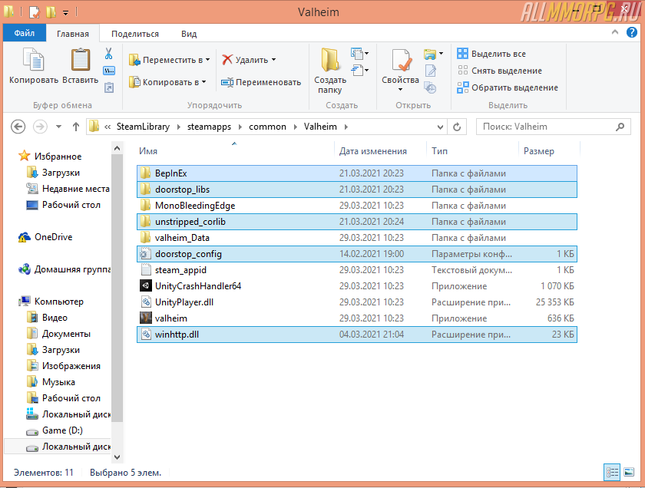Click SteamLibrary in the breadcrumb path
This screenshot has height=488, width=645.
point(143,127)
